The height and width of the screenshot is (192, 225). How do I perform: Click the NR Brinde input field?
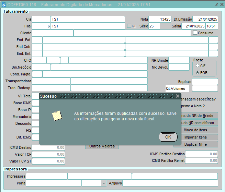tap(179, 60)
